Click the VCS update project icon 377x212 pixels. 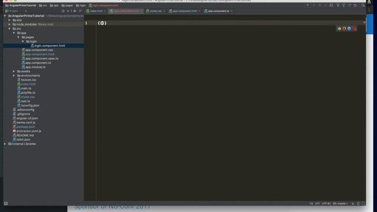pyautogui.click(x=338, y=5)
